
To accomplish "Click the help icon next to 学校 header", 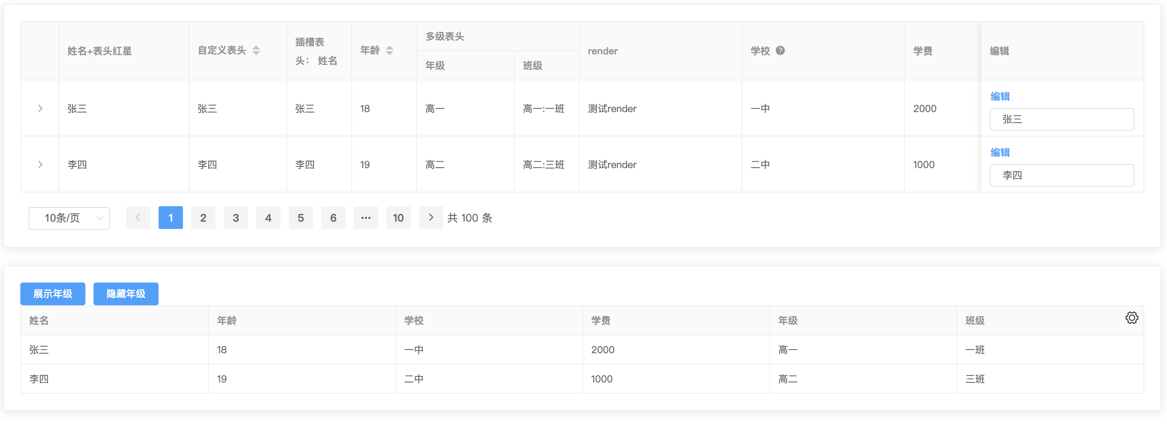I will (x=780, y=51).
